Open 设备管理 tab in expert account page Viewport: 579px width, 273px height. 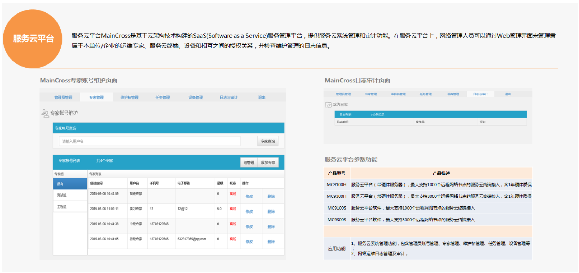(196, 98)
